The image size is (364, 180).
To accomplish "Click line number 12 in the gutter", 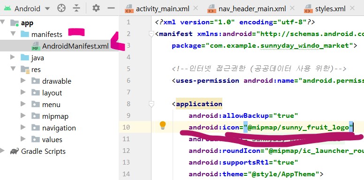I will [126, 151].
